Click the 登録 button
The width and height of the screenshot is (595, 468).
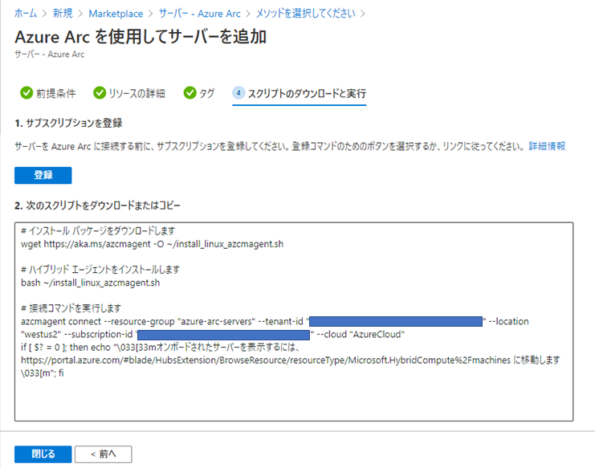[43, 175]
